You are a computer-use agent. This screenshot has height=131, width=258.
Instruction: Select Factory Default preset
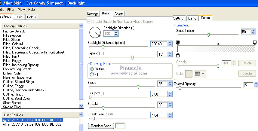[x=14, y=31]
